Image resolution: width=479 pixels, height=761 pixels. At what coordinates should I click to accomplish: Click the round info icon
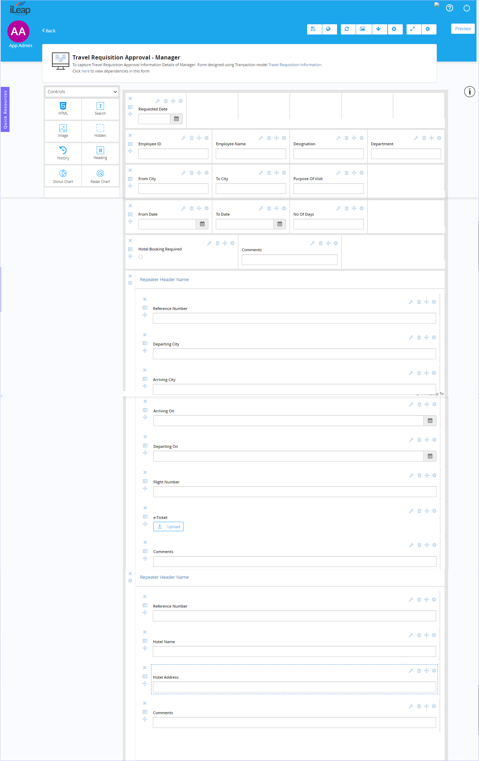tap(470, 92)
